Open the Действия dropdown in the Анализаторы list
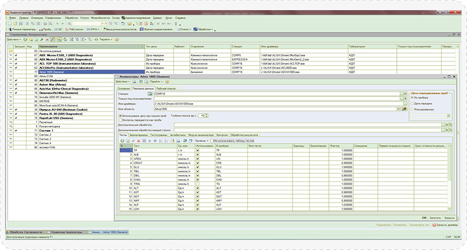This screenshot has height=250, width=467. (13, 40)
